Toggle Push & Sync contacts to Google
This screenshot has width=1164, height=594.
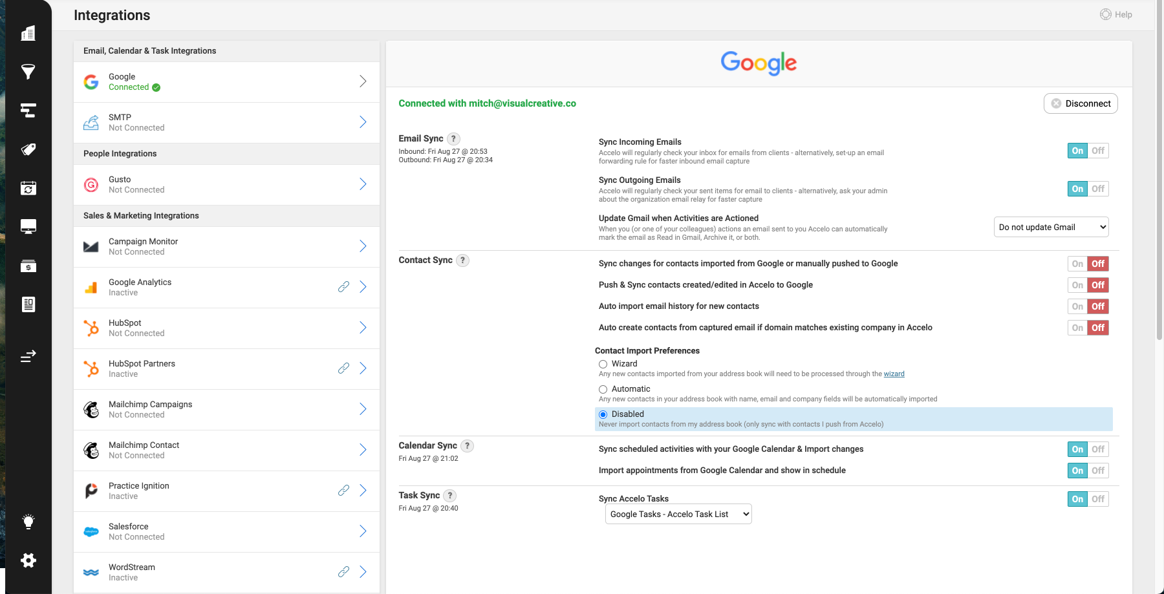1088,285
